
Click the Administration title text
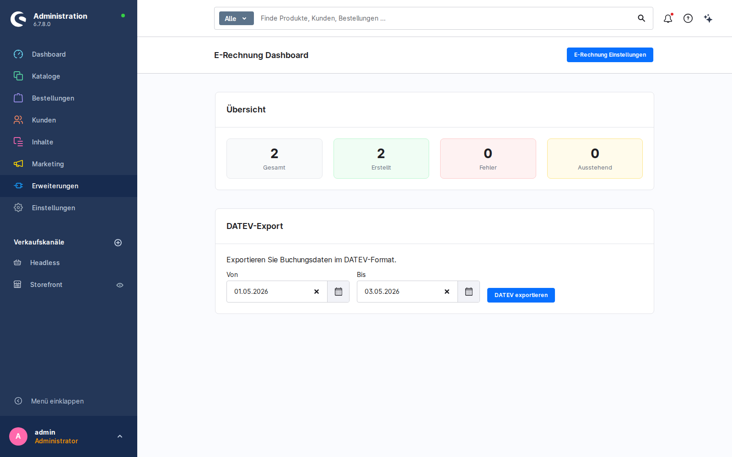[x=60, y=16]
